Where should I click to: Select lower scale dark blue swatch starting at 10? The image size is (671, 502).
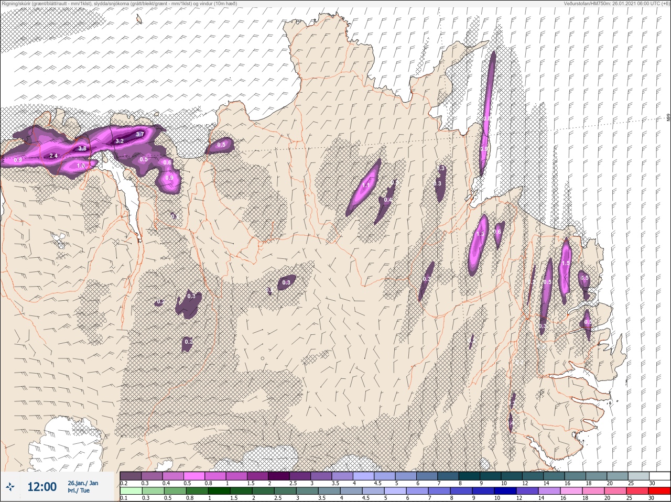(505, 491)
